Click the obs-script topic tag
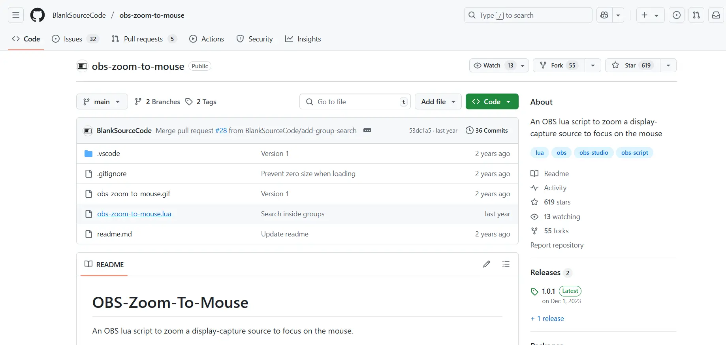 634,153
